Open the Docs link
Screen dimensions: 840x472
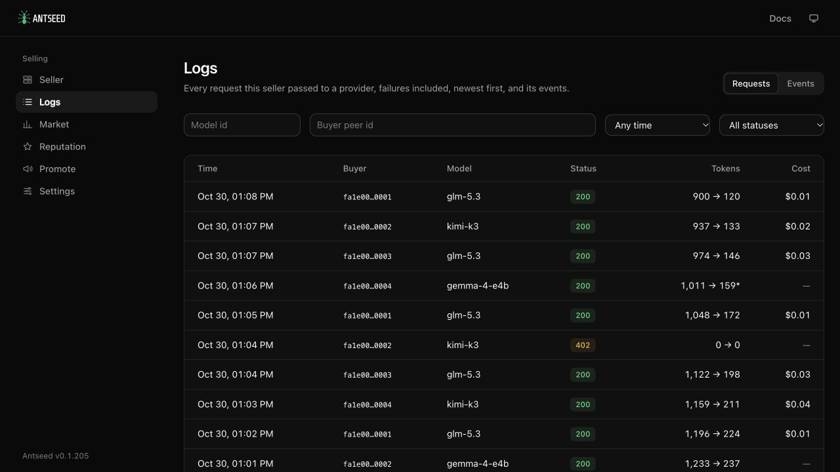[x=780, y=18]
